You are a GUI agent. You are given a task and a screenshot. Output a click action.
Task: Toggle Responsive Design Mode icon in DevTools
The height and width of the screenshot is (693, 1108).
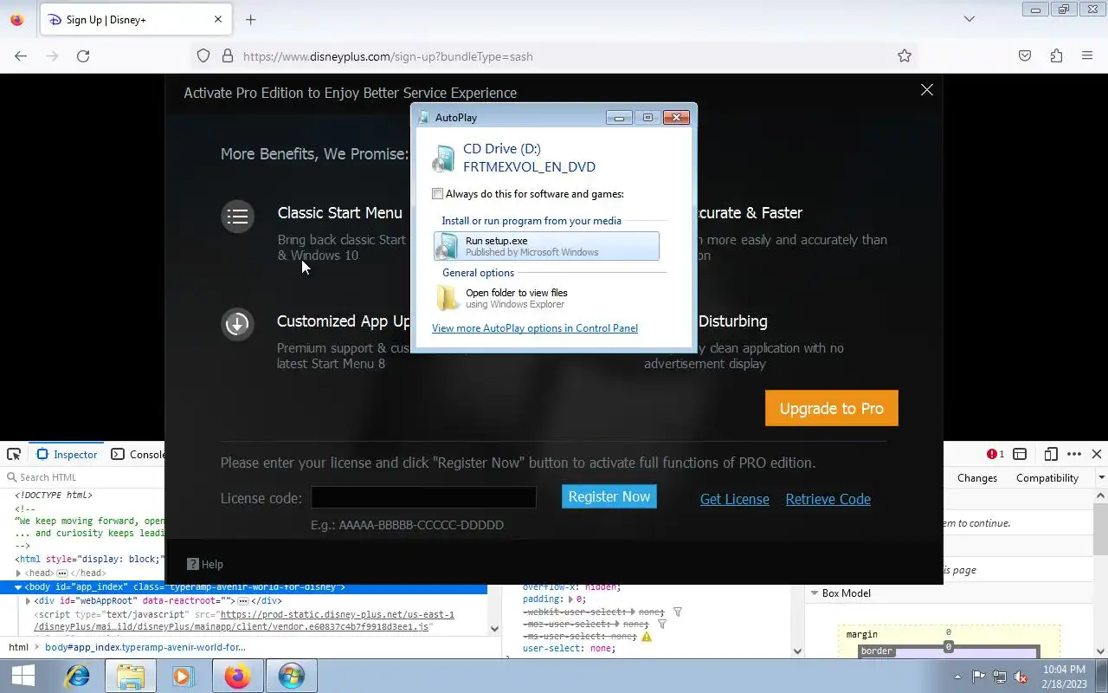click(1051, 454)
